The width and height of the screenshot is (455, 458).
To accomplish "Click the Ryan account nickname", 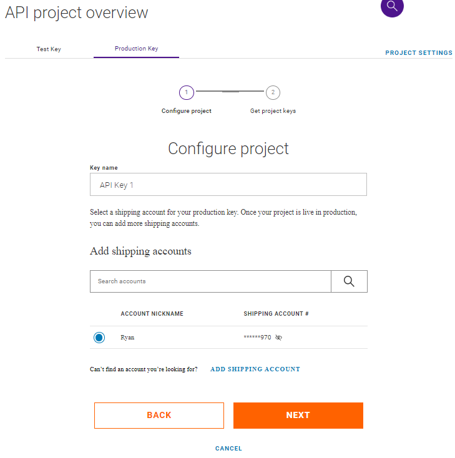I will (x=127, y=338).
